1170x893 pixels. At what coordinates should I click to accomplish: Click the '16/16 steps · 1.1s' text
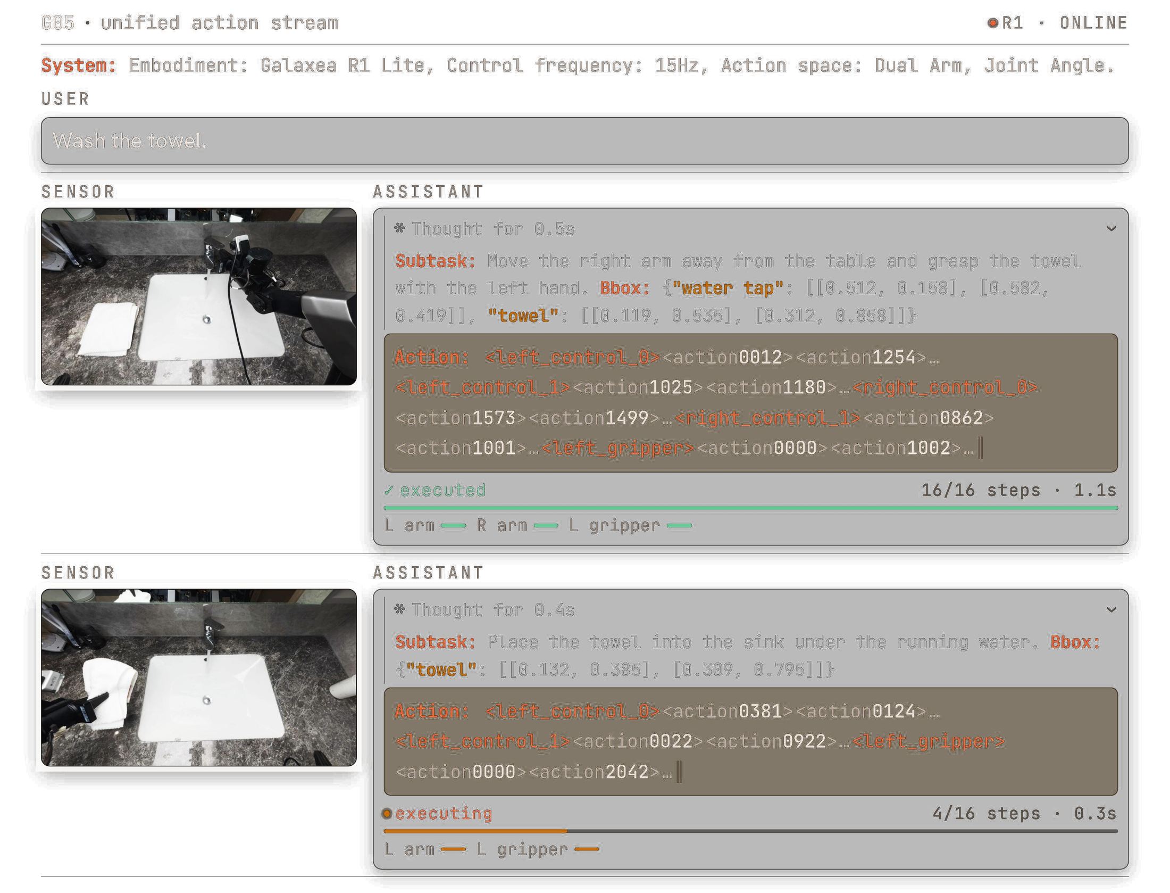coord(1018,490)
